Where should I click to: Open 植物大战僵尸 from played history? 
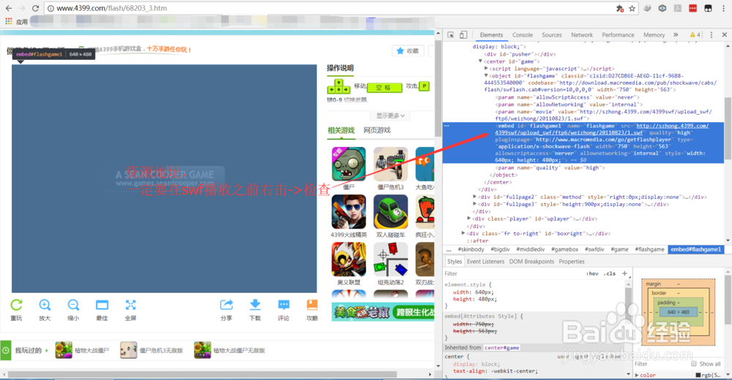point(82,350)
